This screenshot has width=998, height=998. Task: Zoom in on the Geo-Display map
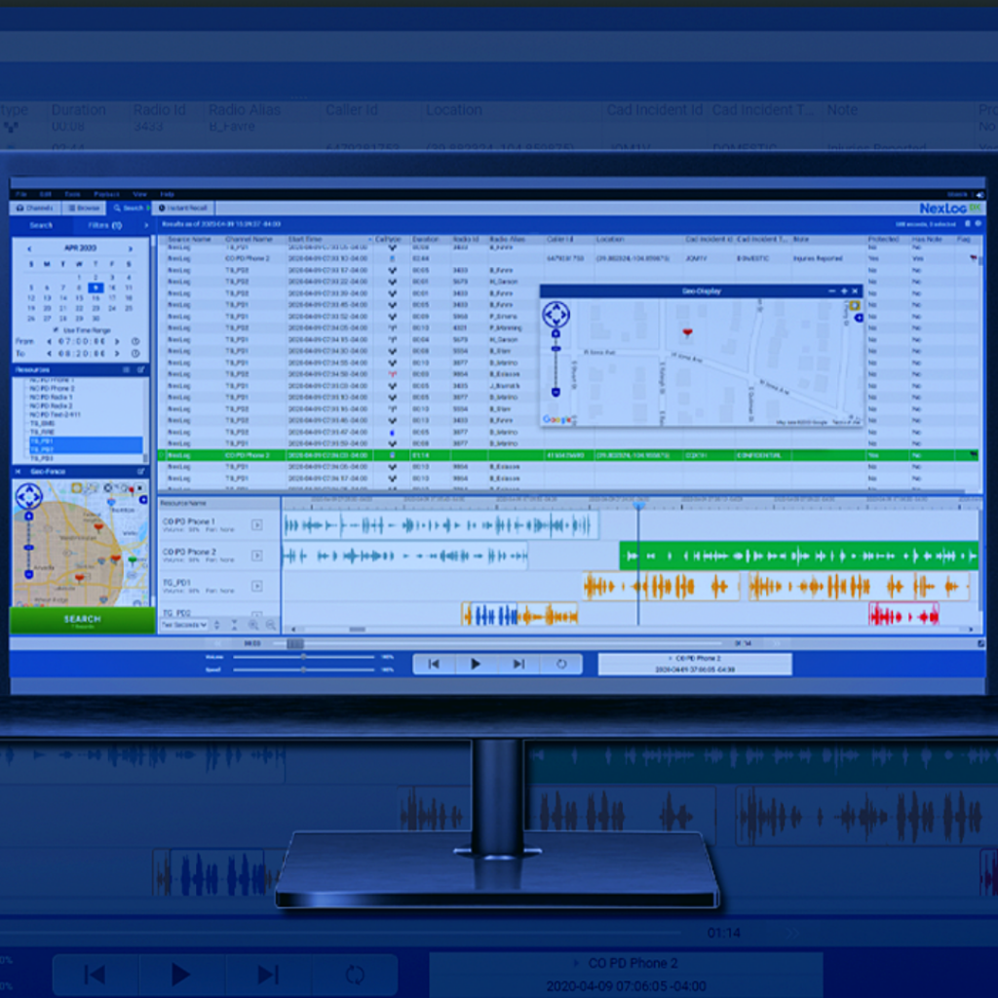[x=556, y=334]
